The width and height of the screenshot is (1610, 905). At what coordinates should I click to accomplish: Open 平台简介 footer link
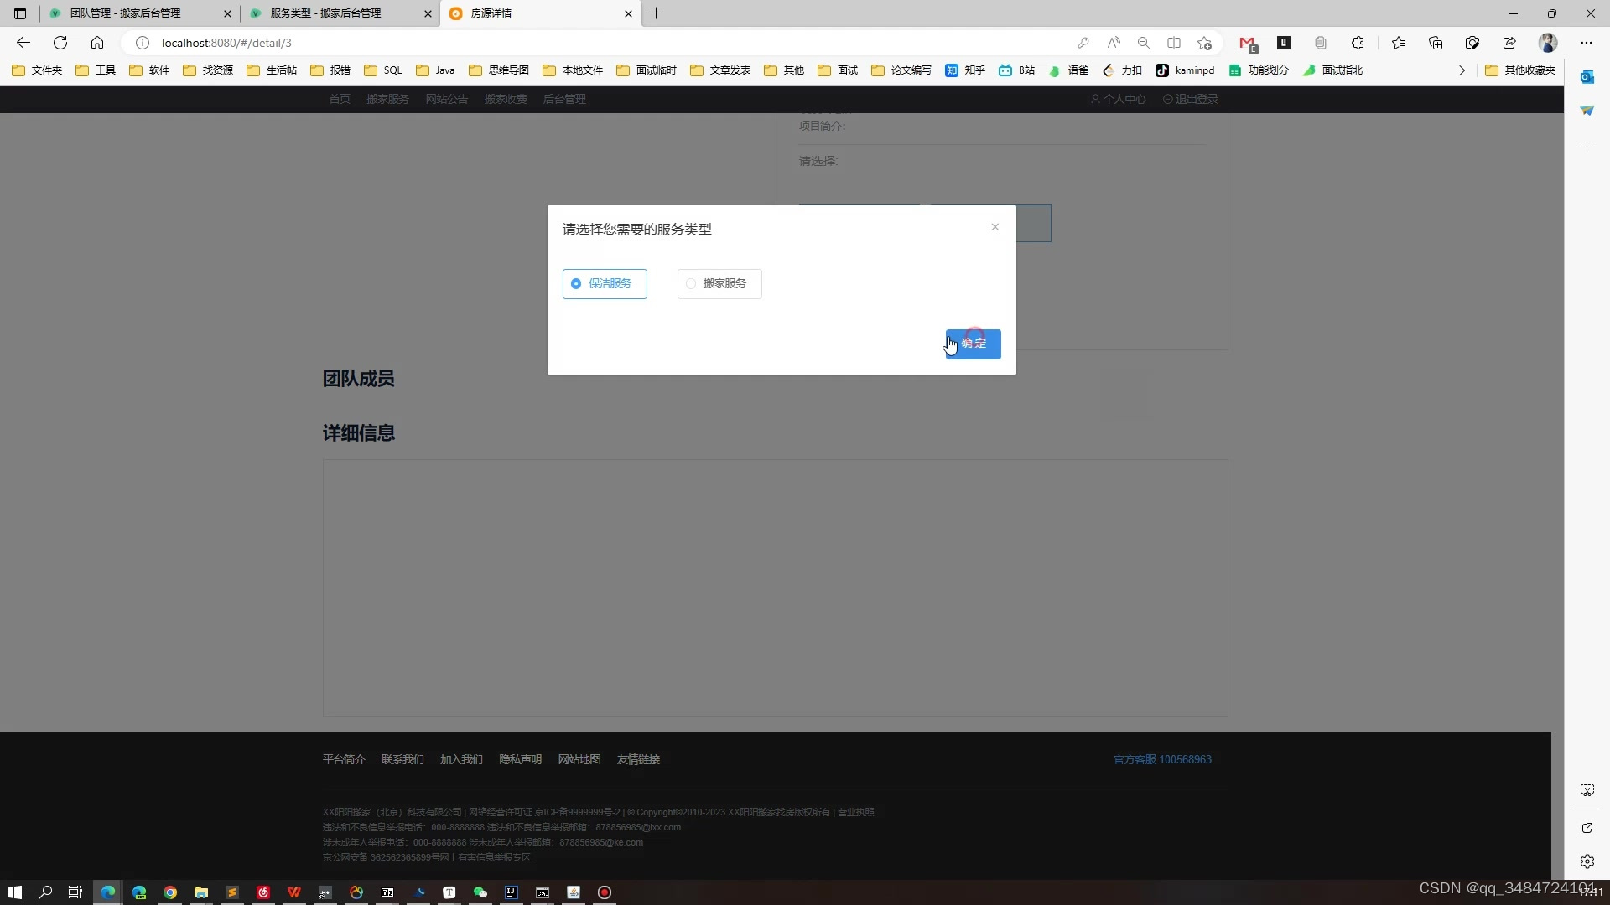tap(344, 760)
